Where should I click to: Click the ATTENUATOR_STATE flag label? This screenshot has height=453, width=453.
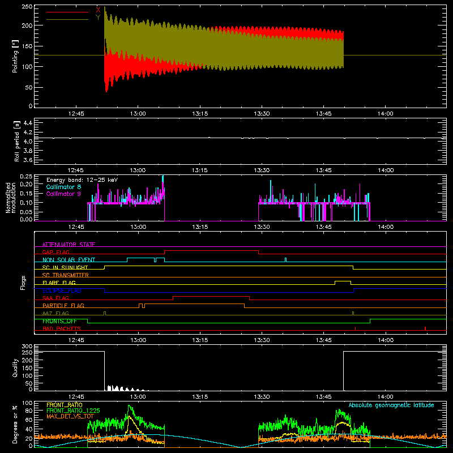(69, 245)
